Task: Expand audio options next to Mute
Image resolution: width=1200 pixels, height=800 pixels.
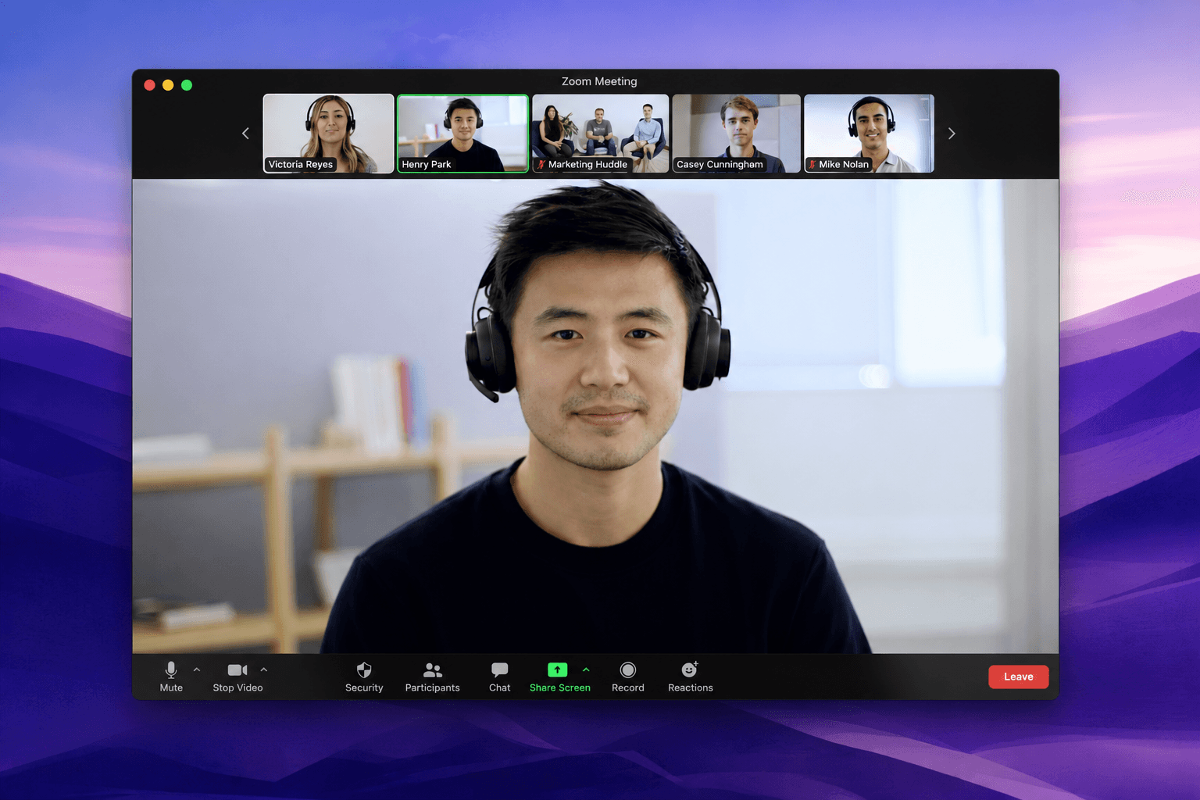Action: click(197, 670)
